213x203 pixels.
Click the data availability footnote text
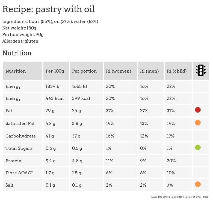tap(179, 197)
